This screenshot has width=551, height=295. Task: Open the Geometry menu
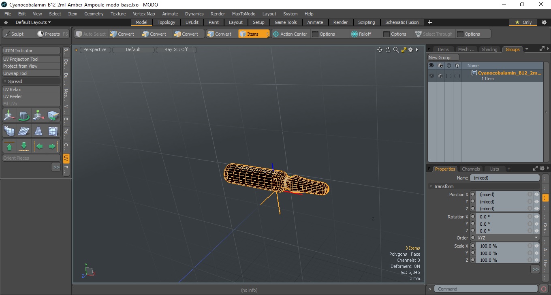94,14
